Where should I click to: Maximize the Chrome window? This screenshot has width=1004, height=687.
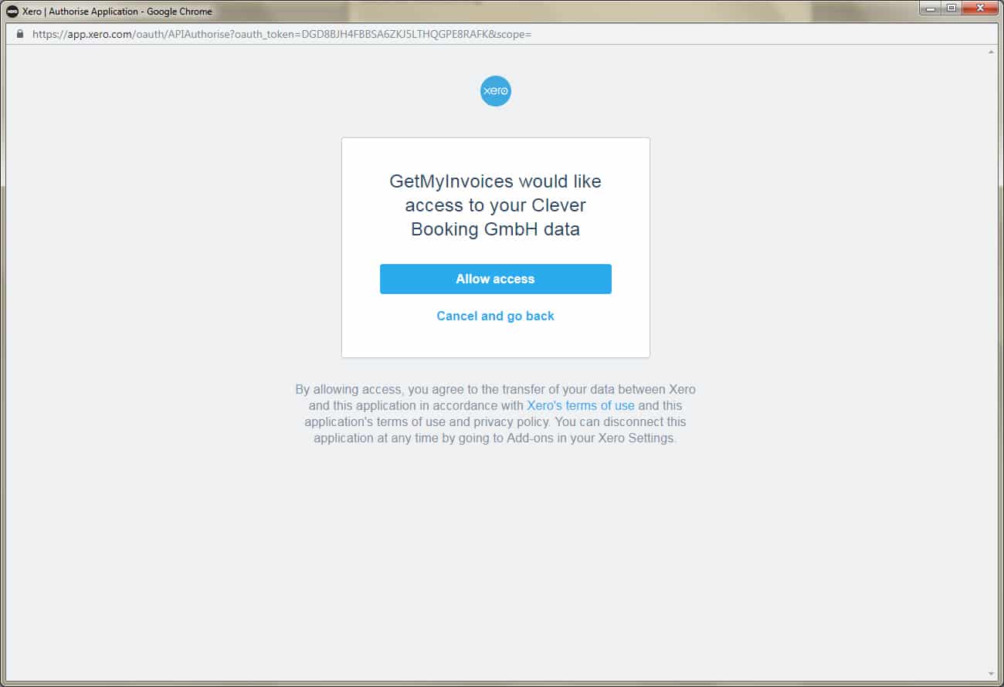coord(951,8)
